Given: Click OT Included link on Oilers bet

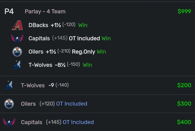Looking at the screenshot, I should point(72,104).
